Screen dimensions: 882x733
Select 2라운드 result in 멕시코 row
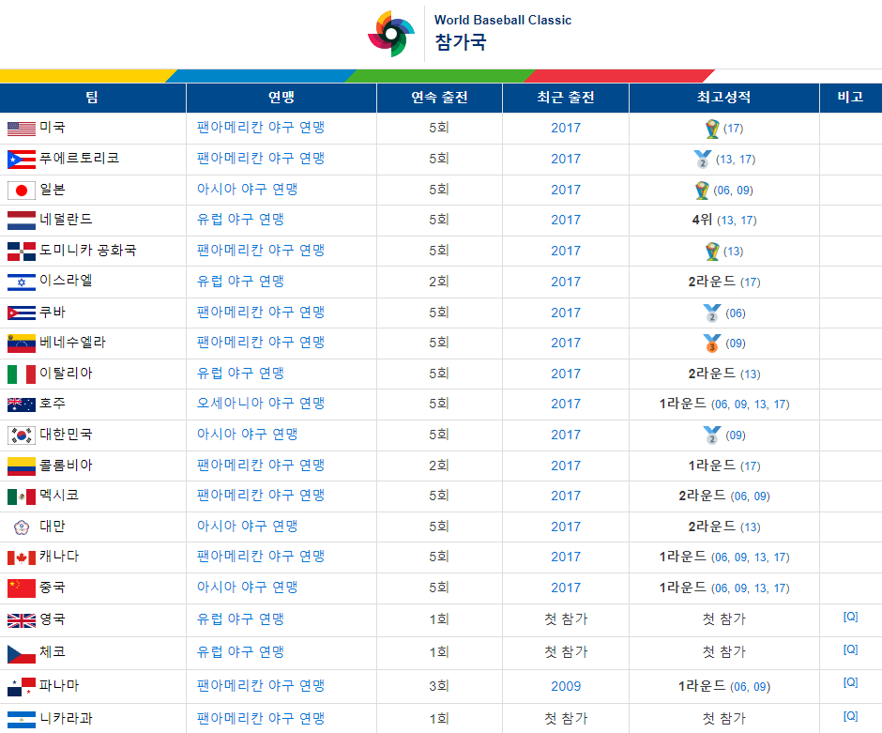[702, 496]
